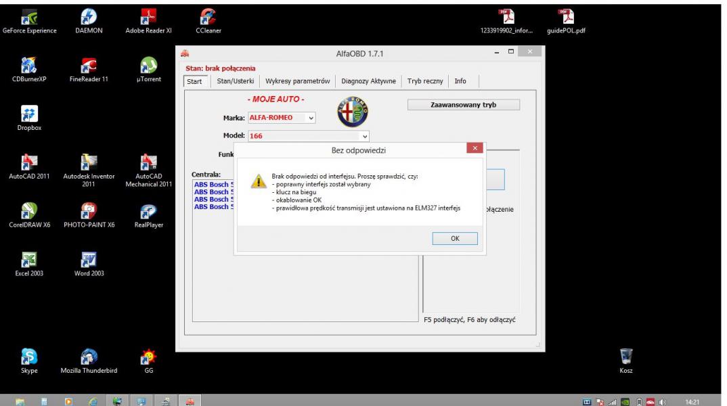Click the GG messenger desktop icon
727x406 pixels.
point(148,361)
